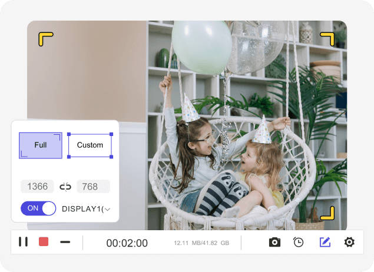
Task: Expand the DISPLAY1 dropdown
Action: pos(86,209)
